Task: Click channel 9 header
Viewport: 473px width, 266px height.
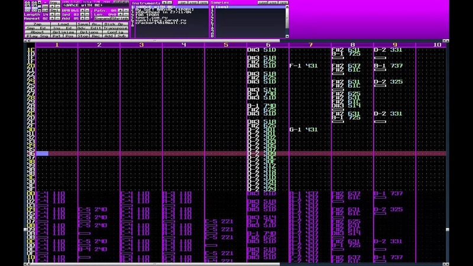Action: 395,45
